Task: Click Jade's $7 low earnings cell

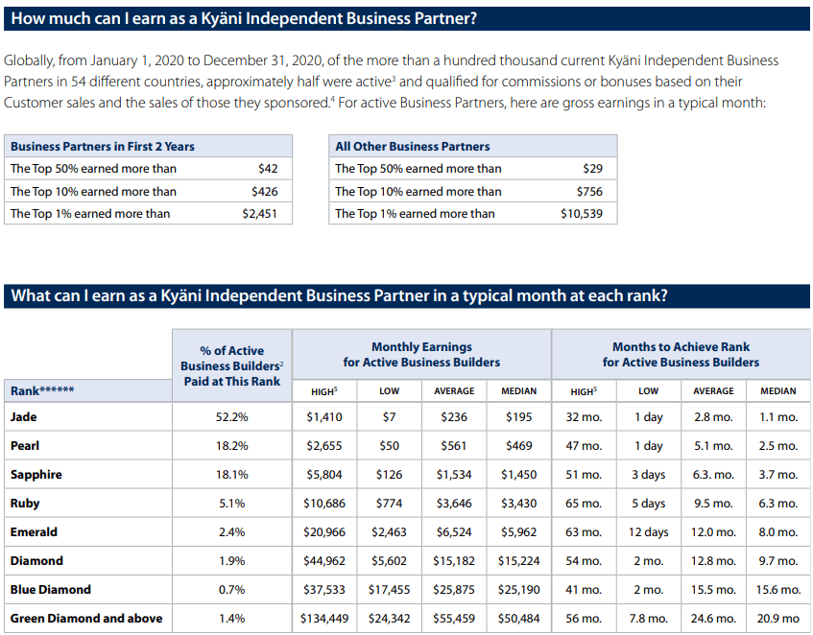Action: tap(389, 417)
